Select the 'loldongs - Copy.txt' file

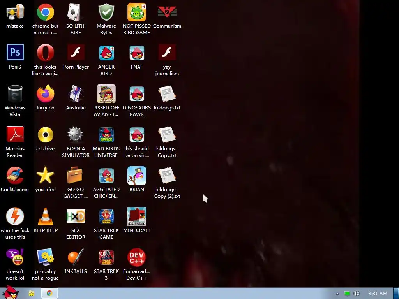click(x=167, y=134)
